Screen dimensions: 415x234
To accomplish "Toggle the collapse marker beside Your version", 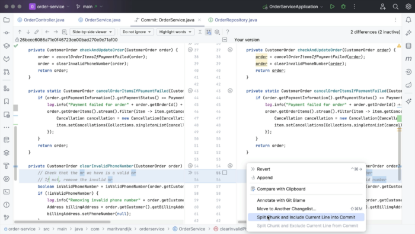I will [225, 40].
